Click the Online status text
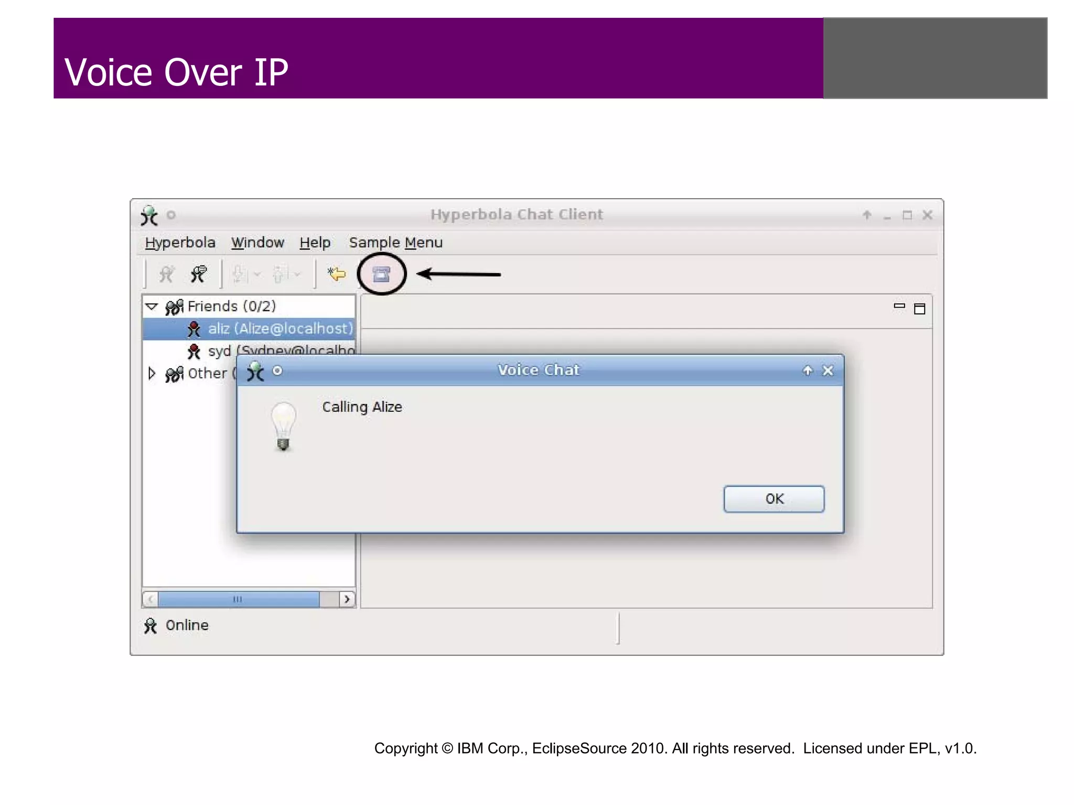 (x=187, y=625)
